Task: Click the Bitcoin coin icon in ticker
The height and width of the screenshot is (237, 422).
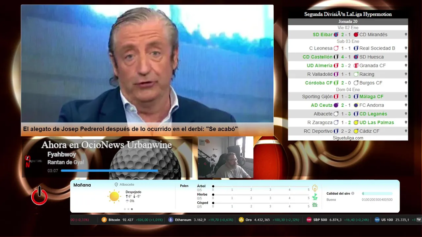Action: point(104,220)
